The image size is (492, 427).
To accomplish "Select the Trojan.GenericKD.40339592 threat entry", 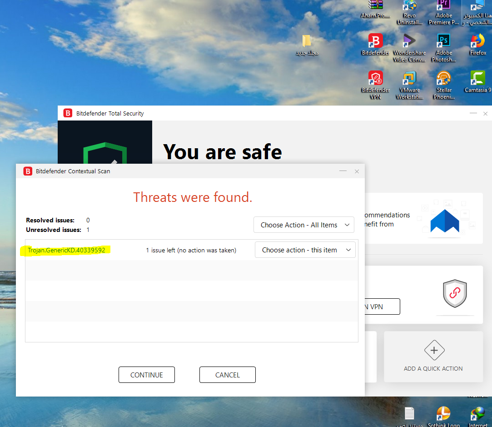I will click(x=66, y=250).
